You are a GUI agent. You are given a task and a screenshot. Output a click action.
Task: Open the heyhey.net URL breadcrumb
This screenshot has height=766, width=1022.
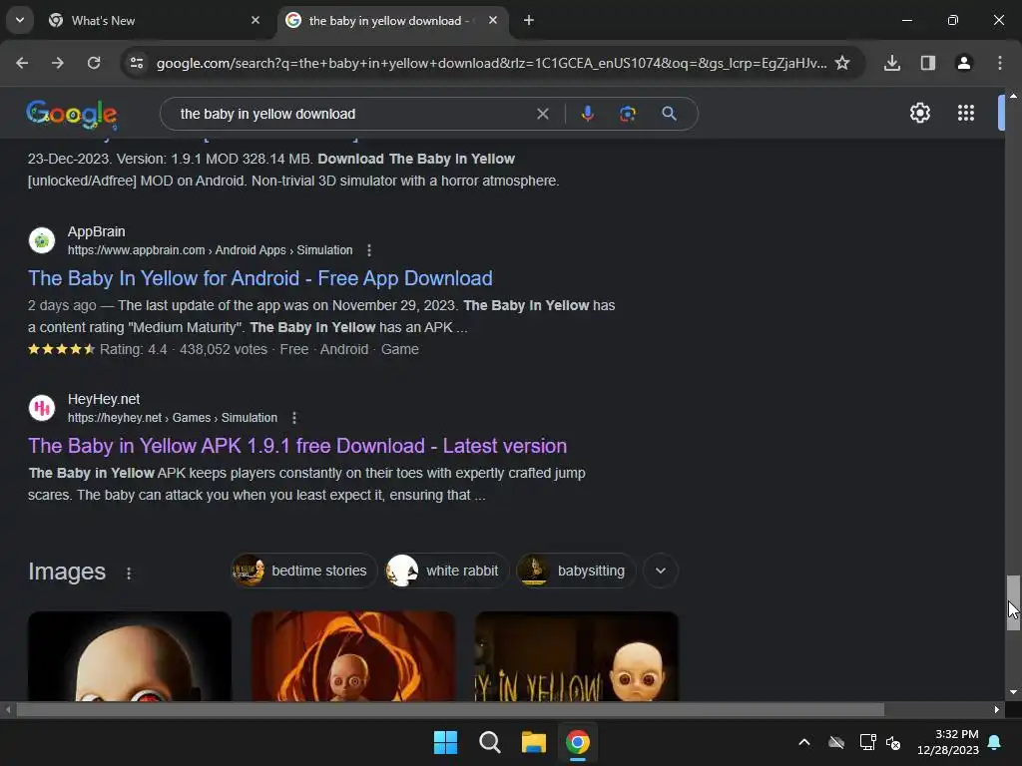(x=172, y=418)
